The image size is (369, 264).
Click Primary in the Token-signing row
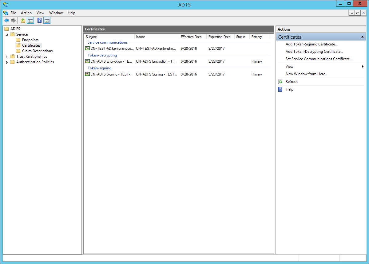click(257, 74)
